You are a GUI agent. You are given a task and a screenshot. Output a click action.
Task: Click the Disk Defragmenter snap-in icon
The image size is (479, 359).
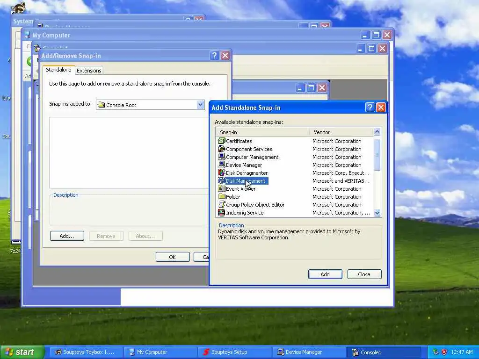tap(221, 173)
